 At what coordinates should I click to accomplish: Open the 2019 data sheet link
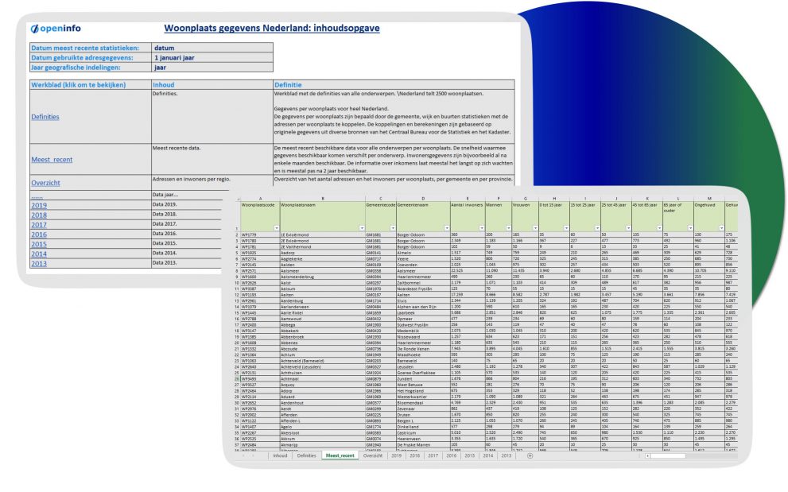pyautogui.click(x=39, y=205)
